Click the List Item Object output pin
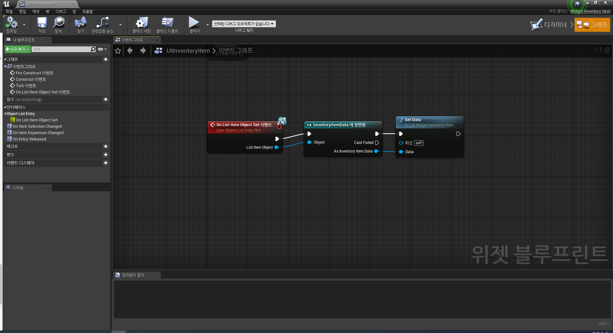This screenshot has height=333, width=613. [277, 147]
